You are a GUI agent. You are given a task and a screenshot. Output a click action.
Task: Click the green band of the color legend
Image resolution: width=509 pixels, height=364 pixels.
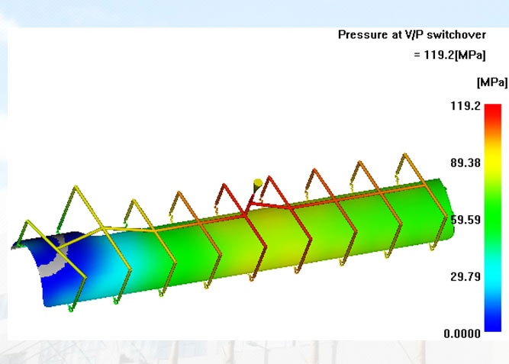[492, 220]
